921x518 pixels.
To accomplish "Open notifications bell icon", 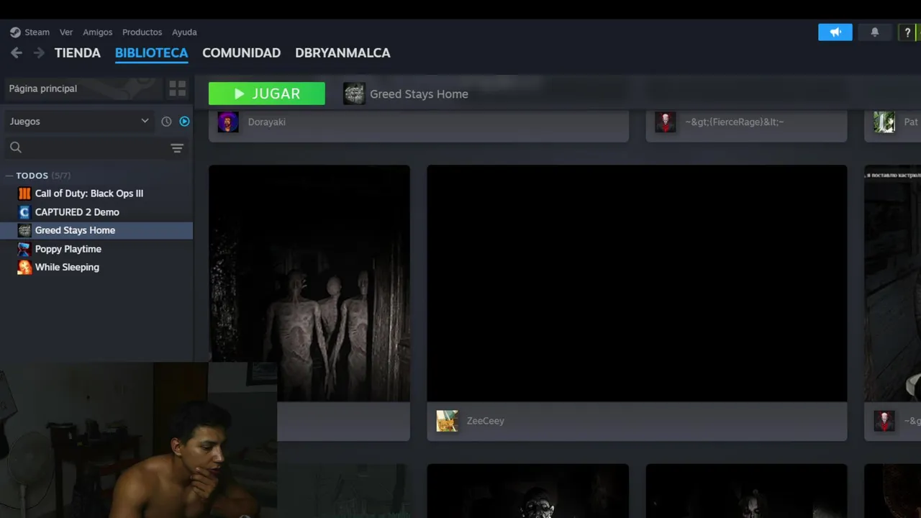I will click(875, 32).
